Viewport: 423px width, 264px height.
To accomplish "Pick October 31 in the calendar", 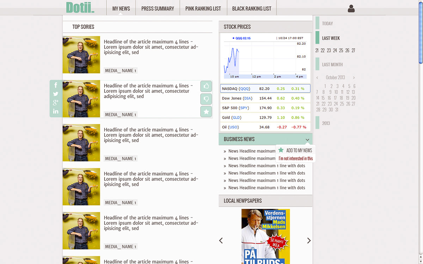I will [337, 109].
